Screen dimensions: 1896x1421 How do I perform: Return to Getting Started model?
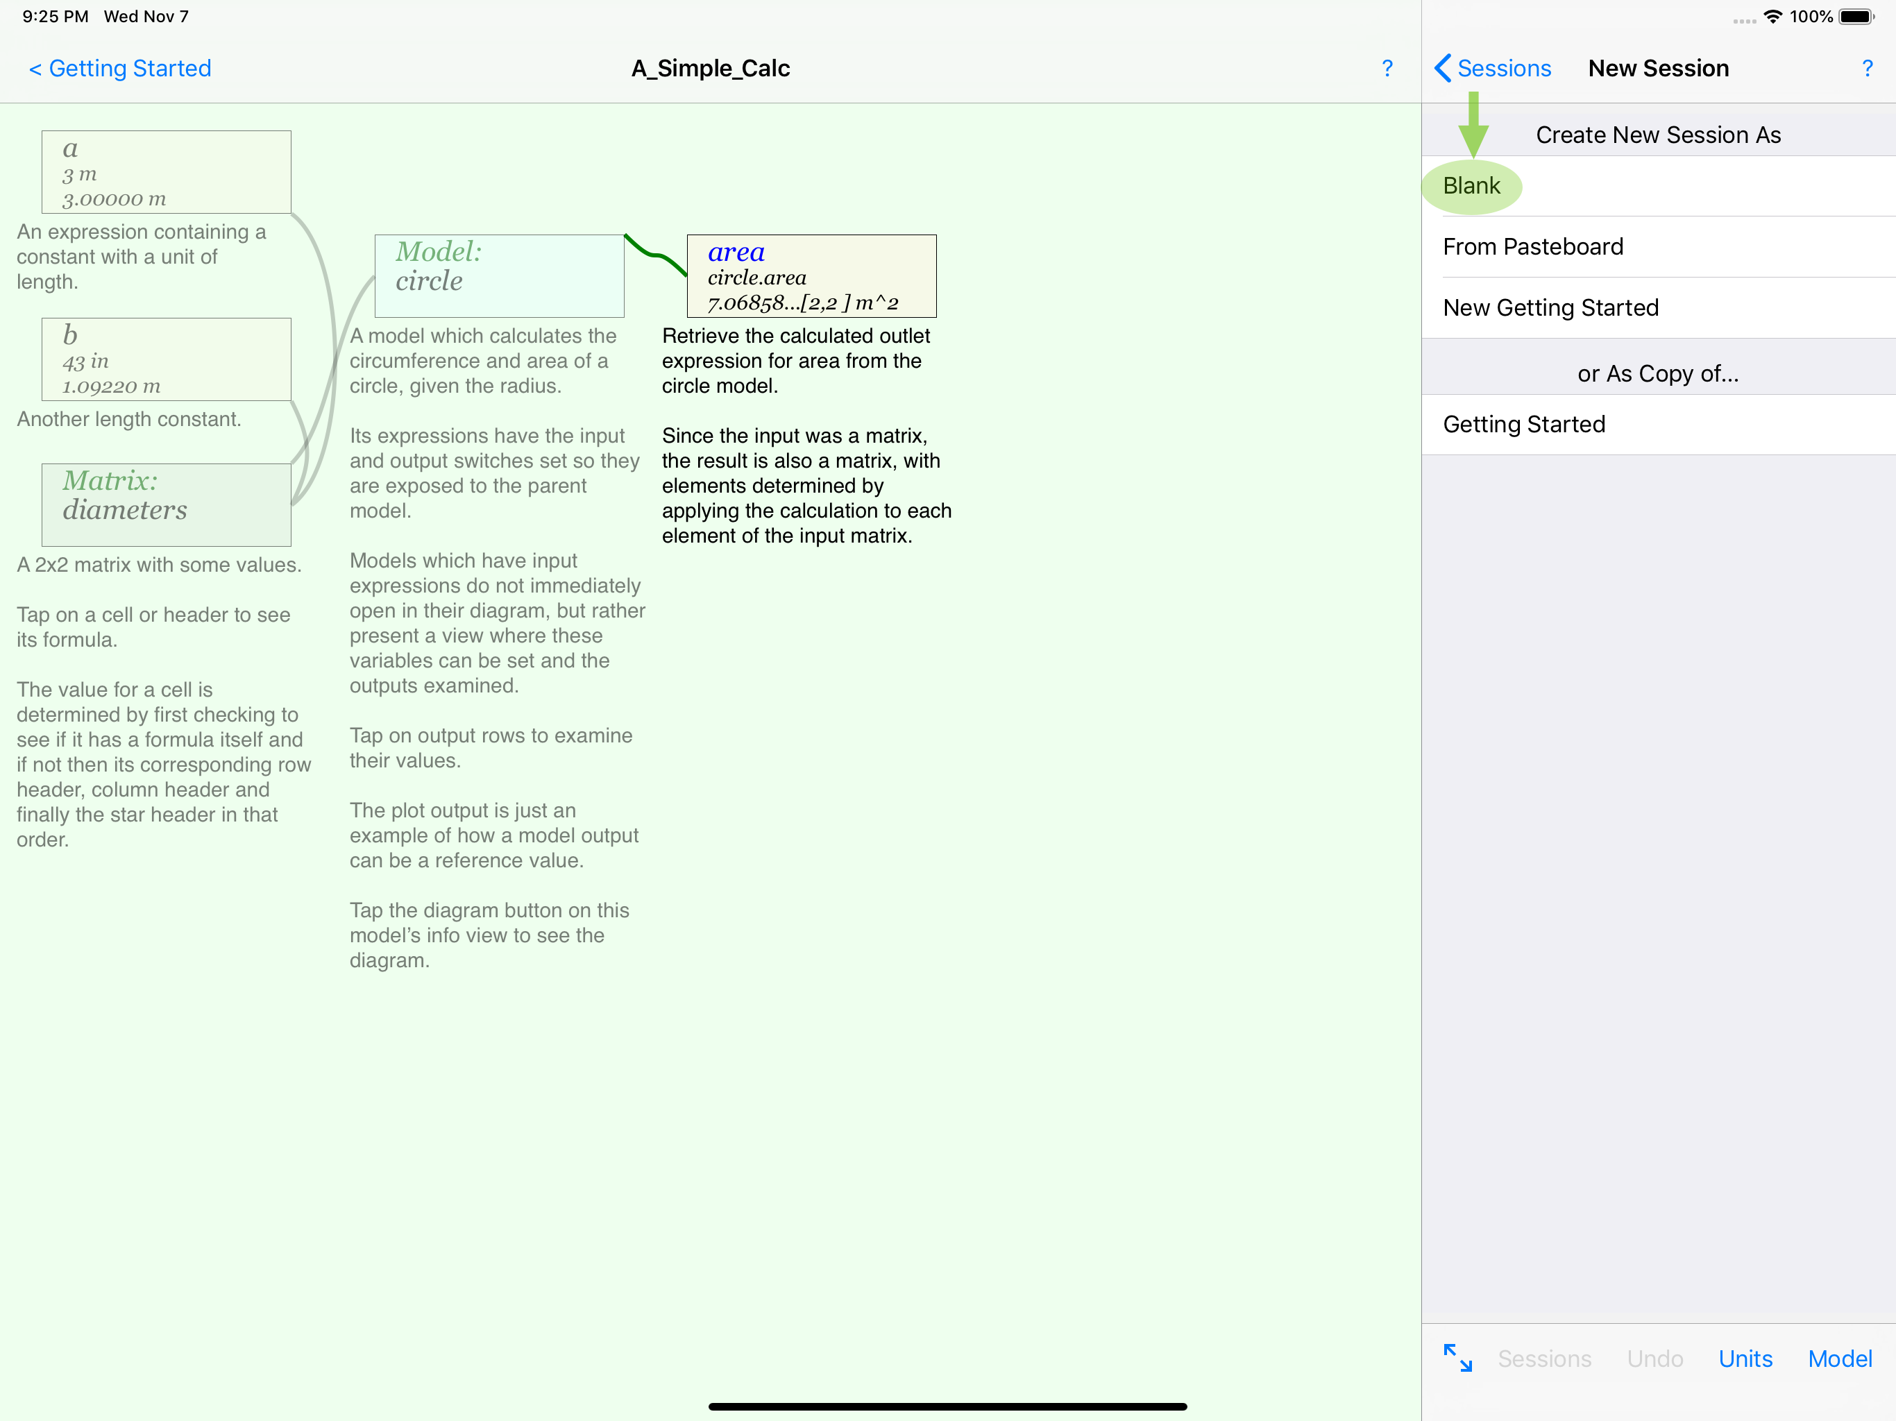click(120, 69)
